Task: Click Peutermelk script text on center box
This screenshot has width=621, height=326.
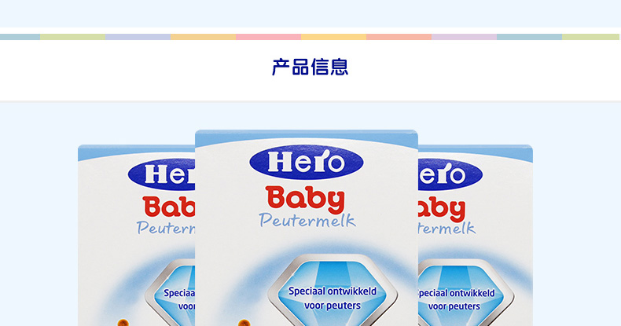Action: click(x=307, y=221)
